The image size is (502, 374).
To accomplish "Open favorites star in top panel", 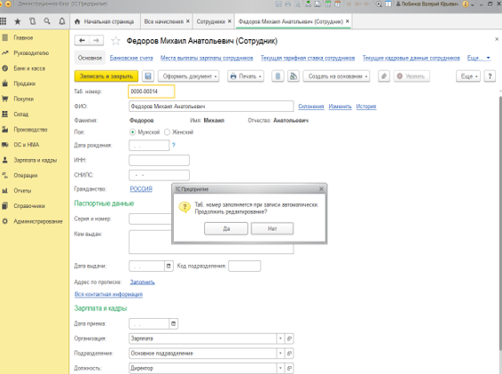I will pos(18,21).
